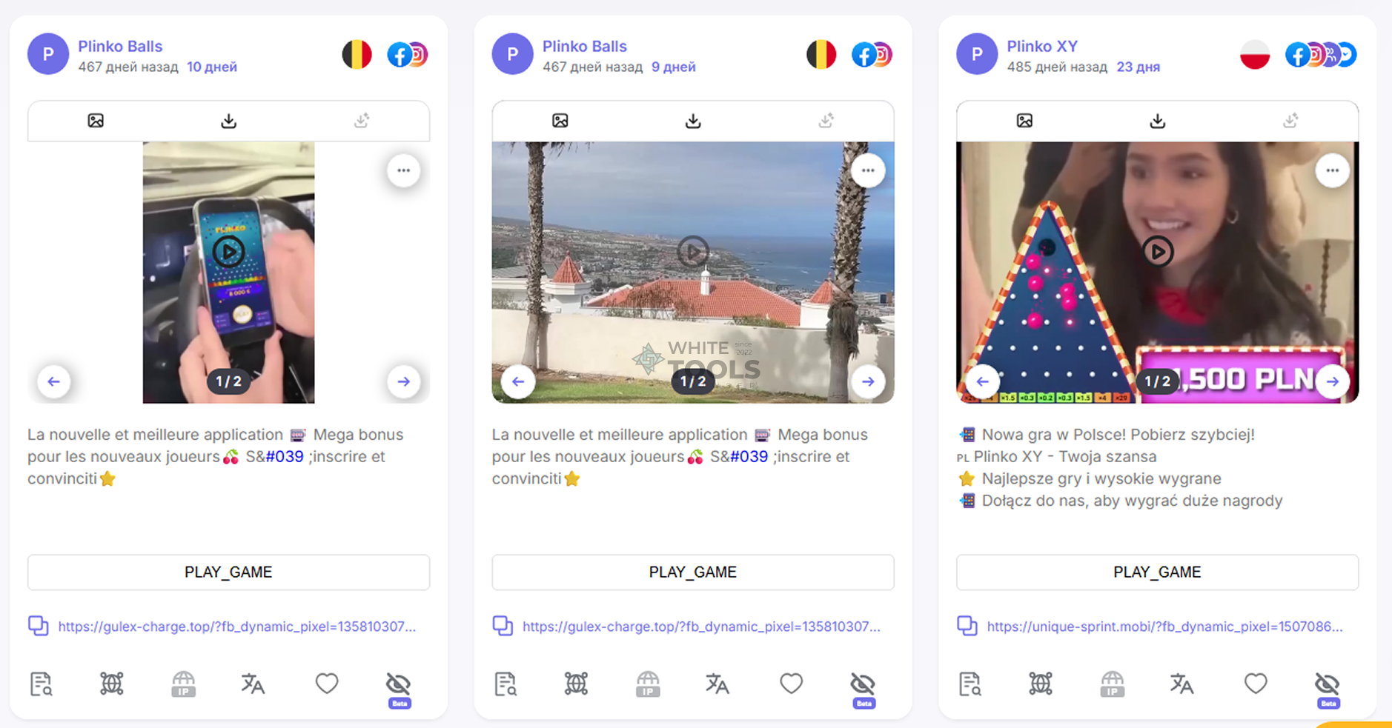This screenshot has height=728, width=1392.
Task: Open the translate icon on the second card
Action: (717, 684)
